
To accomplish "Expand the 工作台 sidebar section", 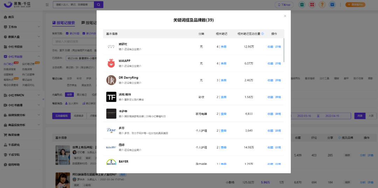I will 38,27.
